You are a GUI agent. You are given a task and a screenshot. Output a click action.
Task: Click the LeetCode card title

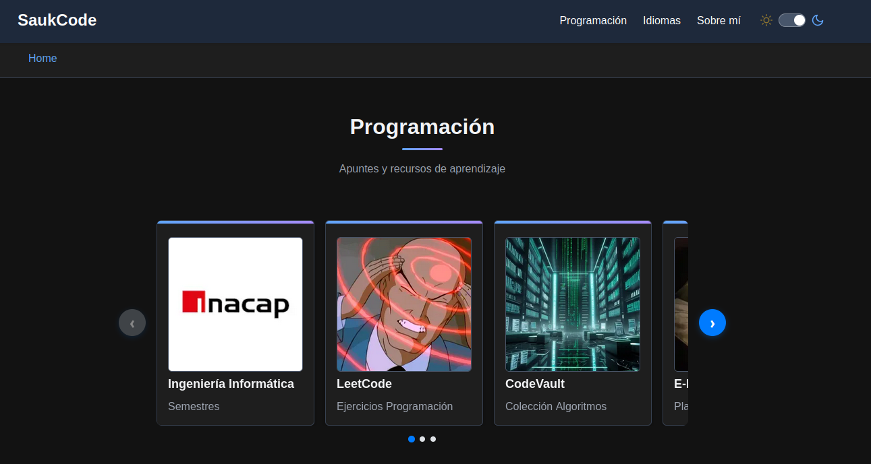pos(364,384)
